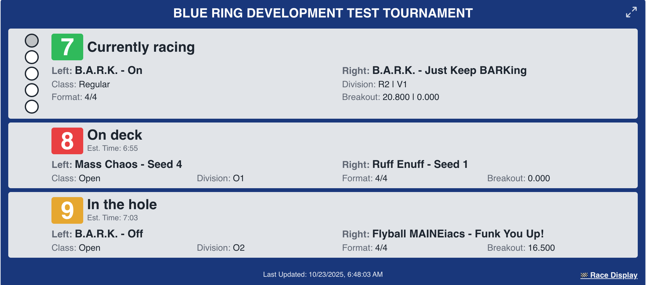Select the fourth heat indicator circle

pos(32,90)
